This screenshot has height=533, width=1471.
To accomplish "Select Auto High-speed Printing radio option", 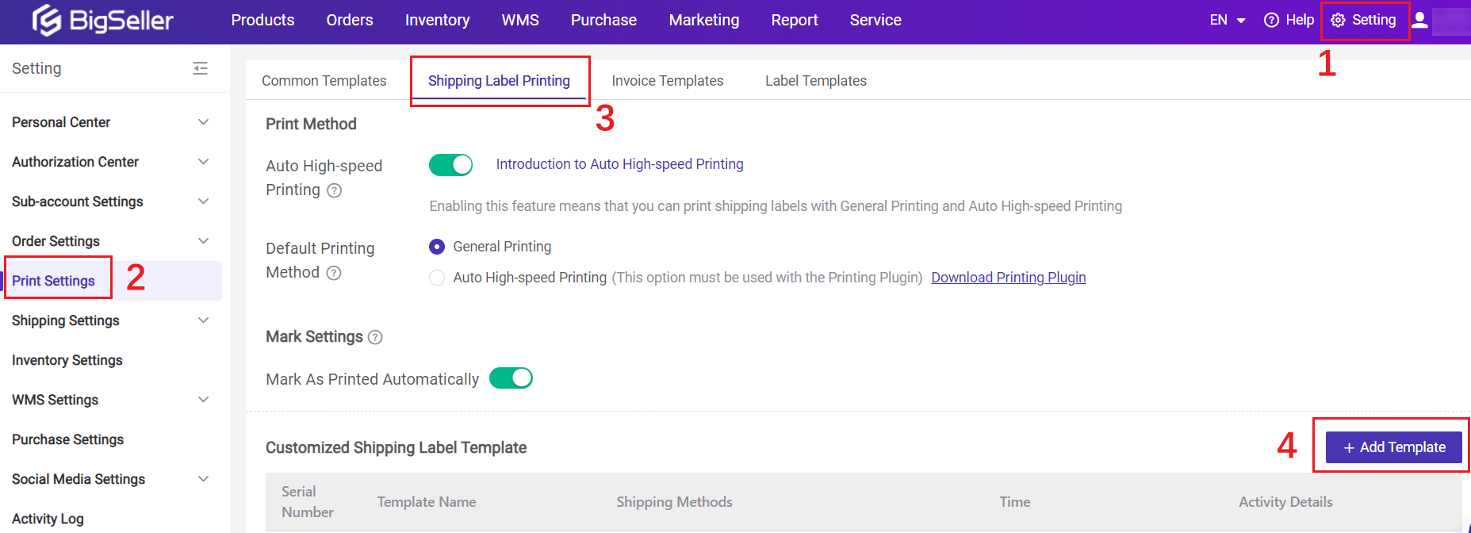I will [x=437, y=278].
